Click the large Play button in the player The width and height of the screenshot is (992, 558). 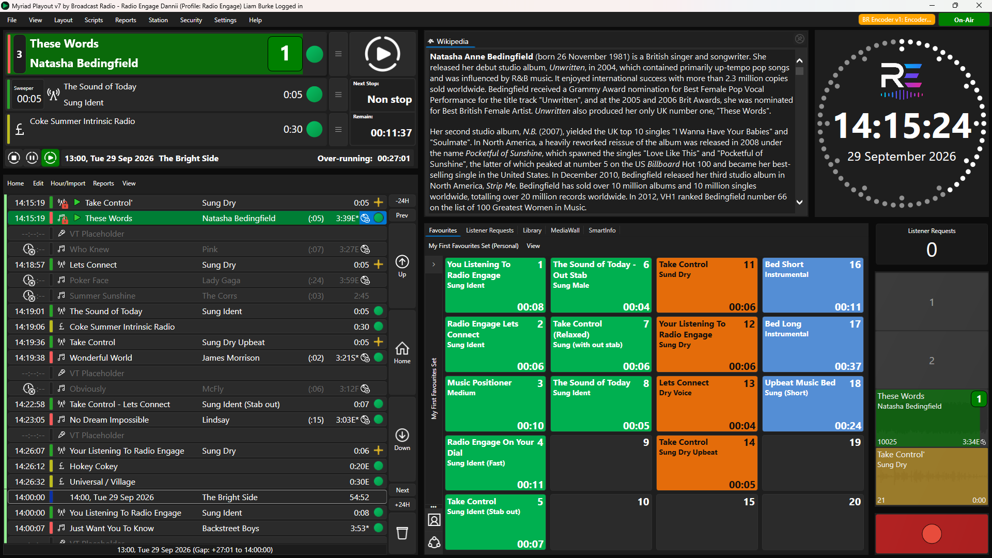click(x=382, y=54)
